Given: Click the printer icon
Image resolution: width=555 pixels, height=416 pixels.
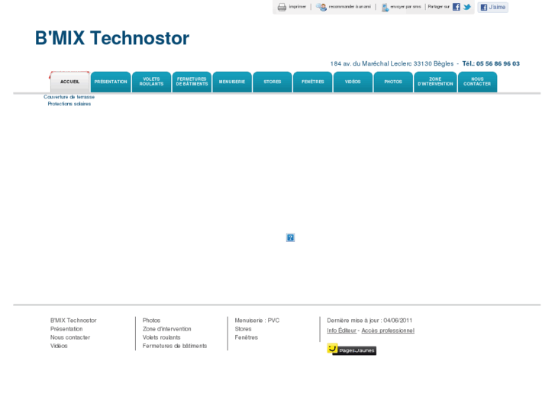Looking at the screenshot, I should 282,7.
